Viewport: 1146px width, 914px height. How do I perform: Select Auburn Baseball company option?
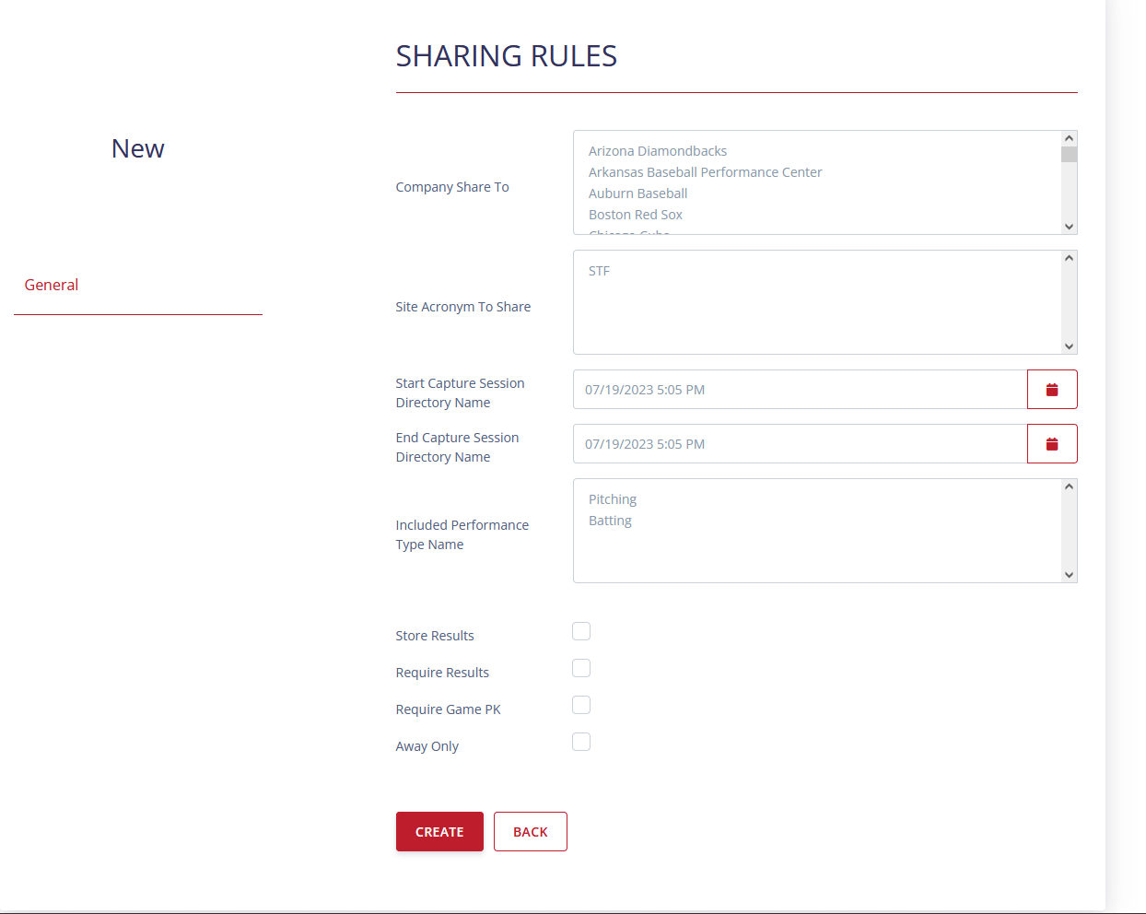coord(638,193)
